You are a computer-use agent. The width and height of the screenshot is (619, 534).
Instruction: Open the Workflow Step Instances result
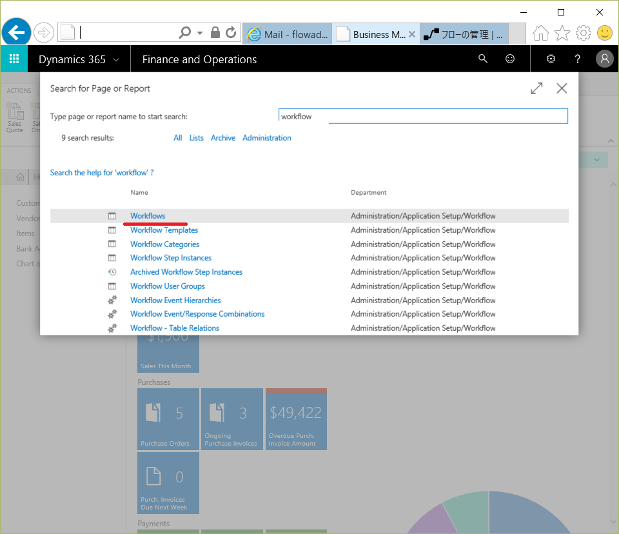(171, 257)
